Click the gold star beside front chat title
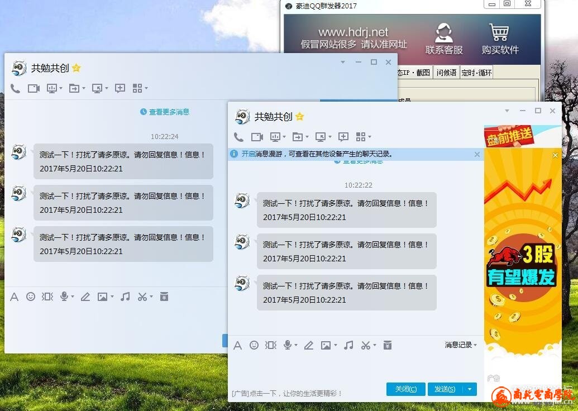578x411 pixels. click(300, 117)
